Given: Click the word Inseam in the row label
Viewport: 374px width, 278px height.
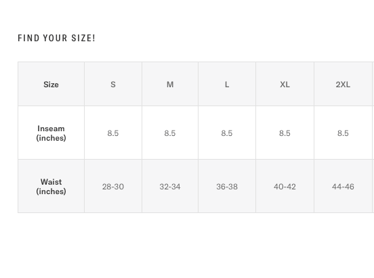Looking at the screenshot, I should [51, 129].
